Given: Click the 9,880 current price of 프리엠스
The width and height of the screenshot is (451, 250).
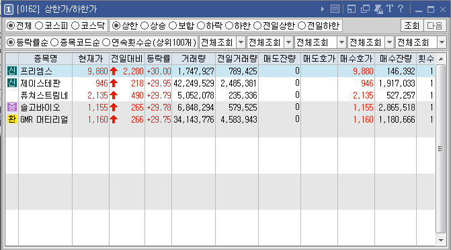Looking at the screenshot, I should 97,71.
